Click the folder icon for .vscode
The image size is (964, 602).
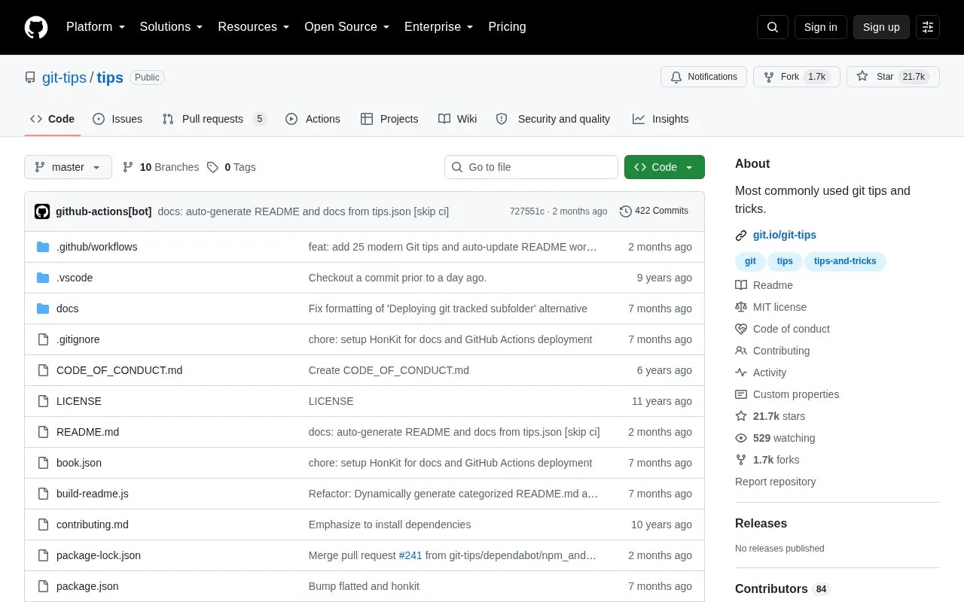click(x=43, y=278)
